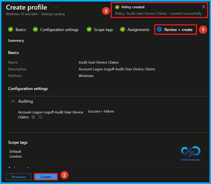Switch to the Scope tags step

(x=100, y=29)
